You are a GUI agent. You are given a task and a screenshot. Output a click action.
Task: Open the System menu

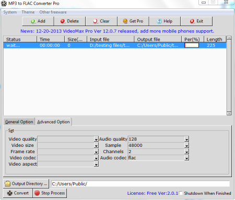tap(10, 12)
